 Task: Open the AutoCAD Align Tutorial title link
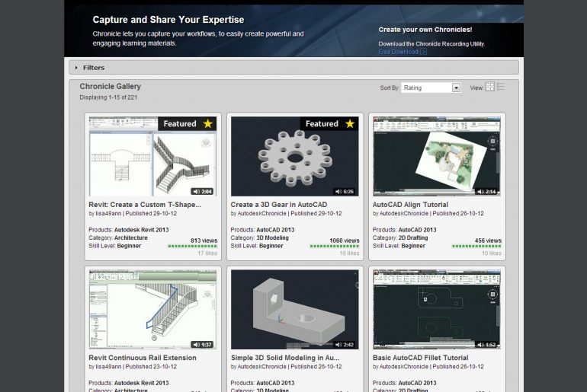point(410,205)
